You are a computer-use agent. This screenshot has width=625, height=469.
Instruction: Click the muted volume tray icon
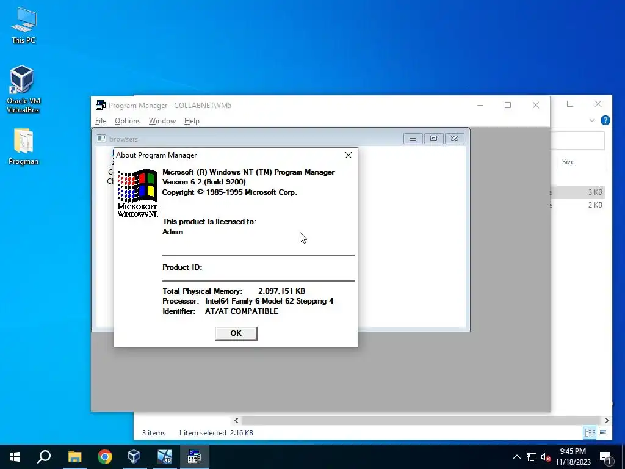point(545,457)
